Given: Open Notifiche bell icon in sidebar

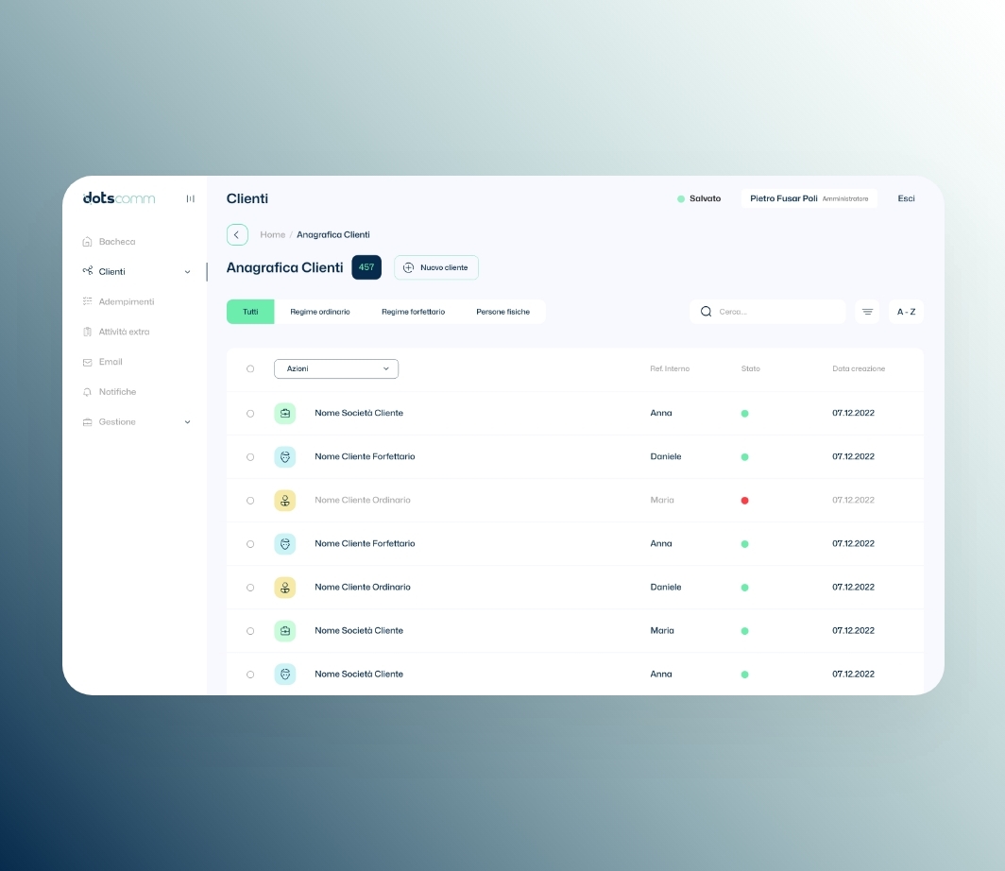Looking at the screenshot, I should click(x=88, y=392).
